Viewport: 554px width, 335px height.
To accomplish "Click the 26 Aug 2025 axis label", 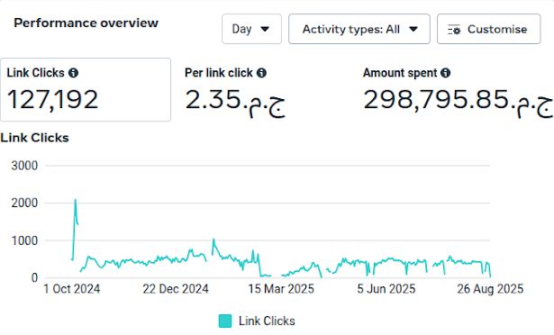I will point(490,289).
